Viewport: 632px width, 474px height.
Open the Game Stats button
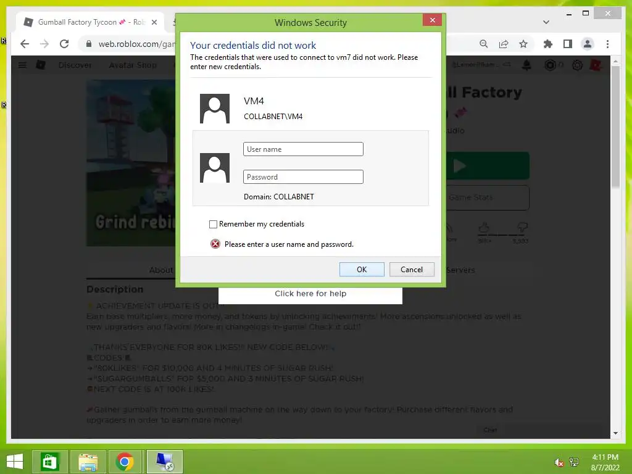488,197
